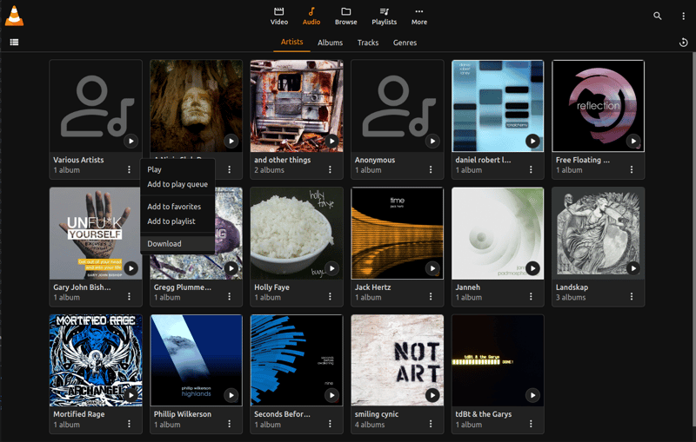Click '4 albums' under smiling cynic
Image resolution: width=696 pixels, height=442 pixels.
point(370,425)
